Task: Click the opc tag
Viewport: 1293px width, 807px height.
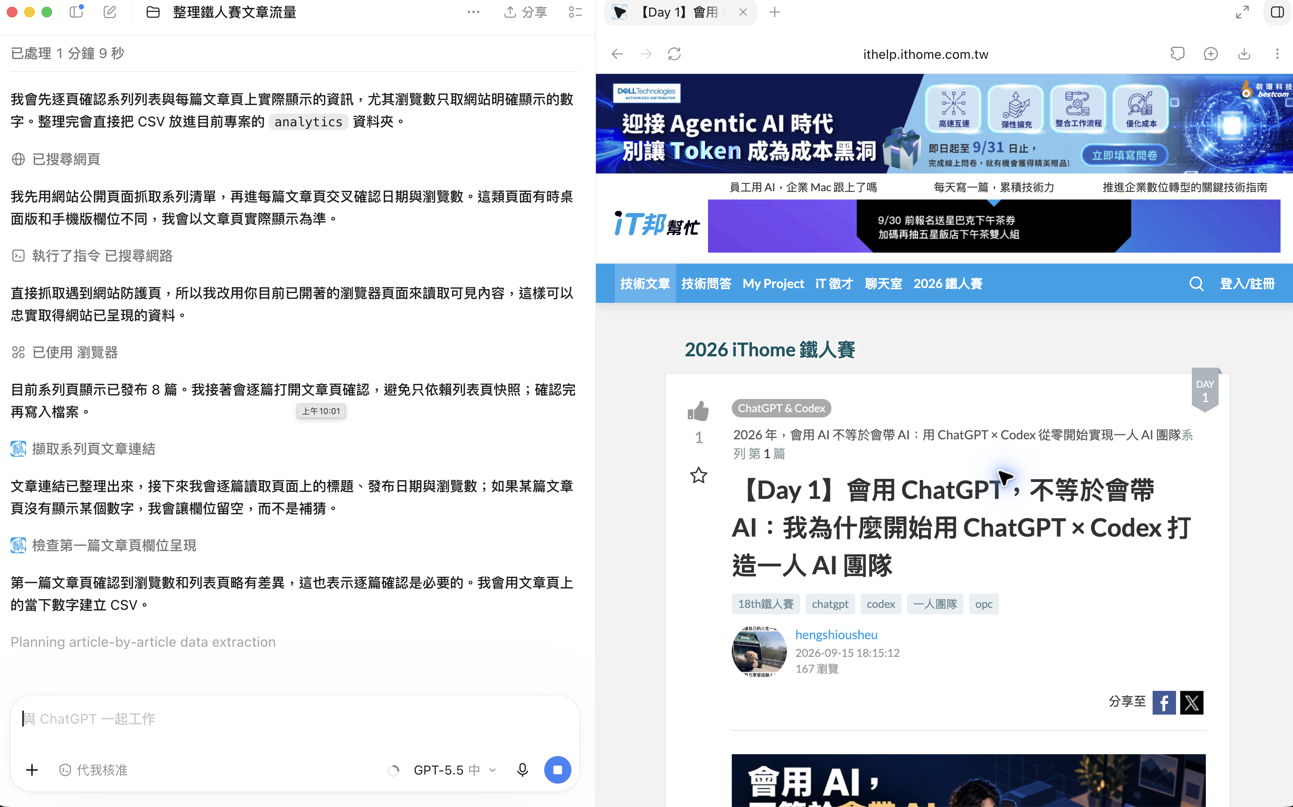Action: tap(984, 604)
